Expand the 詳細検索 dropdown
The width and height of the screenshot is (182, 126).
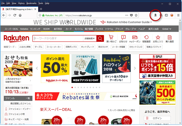click(90, 38)
